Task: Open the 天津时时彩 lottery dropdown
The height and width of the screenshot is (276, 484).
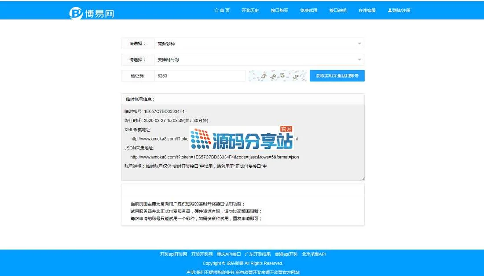Action: 259,59
